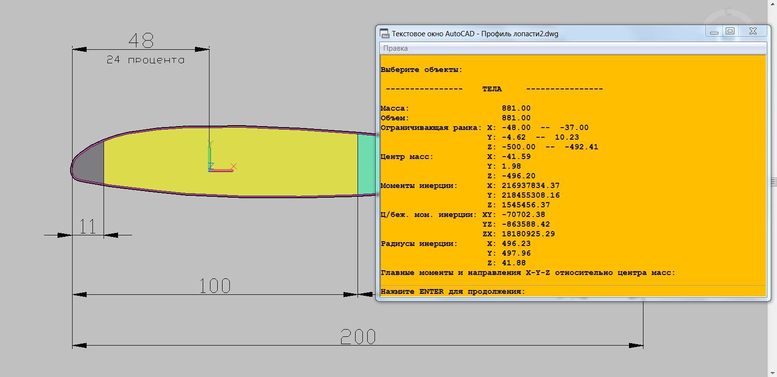Select the 200 overall dimension text
Viewport: 777px width, 377px height.
click(x=358, y=336)
